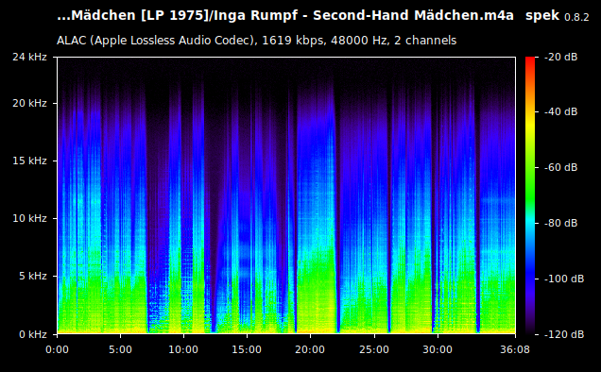
Task: Click the version number 0.8.2
Action: click(x=576, y=18)
